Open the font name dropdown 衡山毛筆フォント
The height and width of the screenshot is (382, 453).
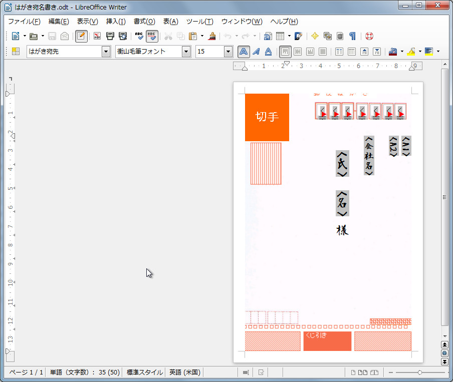pos(186,52)
